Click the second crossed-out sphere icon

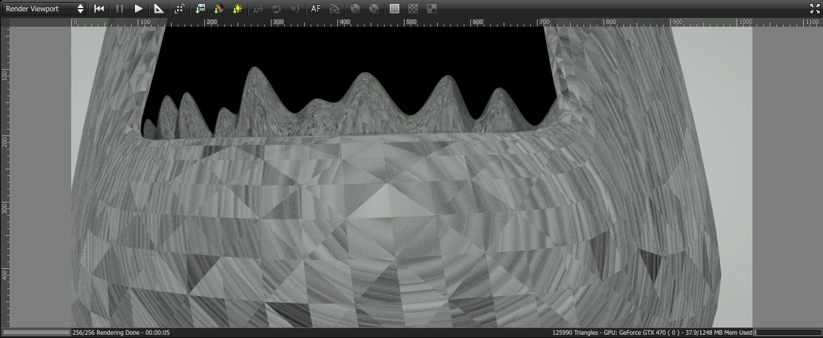pyautogui.click(x=375, y=9)
